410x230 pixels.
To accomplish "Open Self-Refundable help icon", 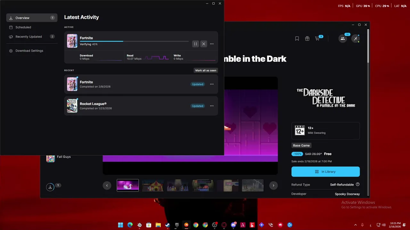I will click(x=358, y=184).
